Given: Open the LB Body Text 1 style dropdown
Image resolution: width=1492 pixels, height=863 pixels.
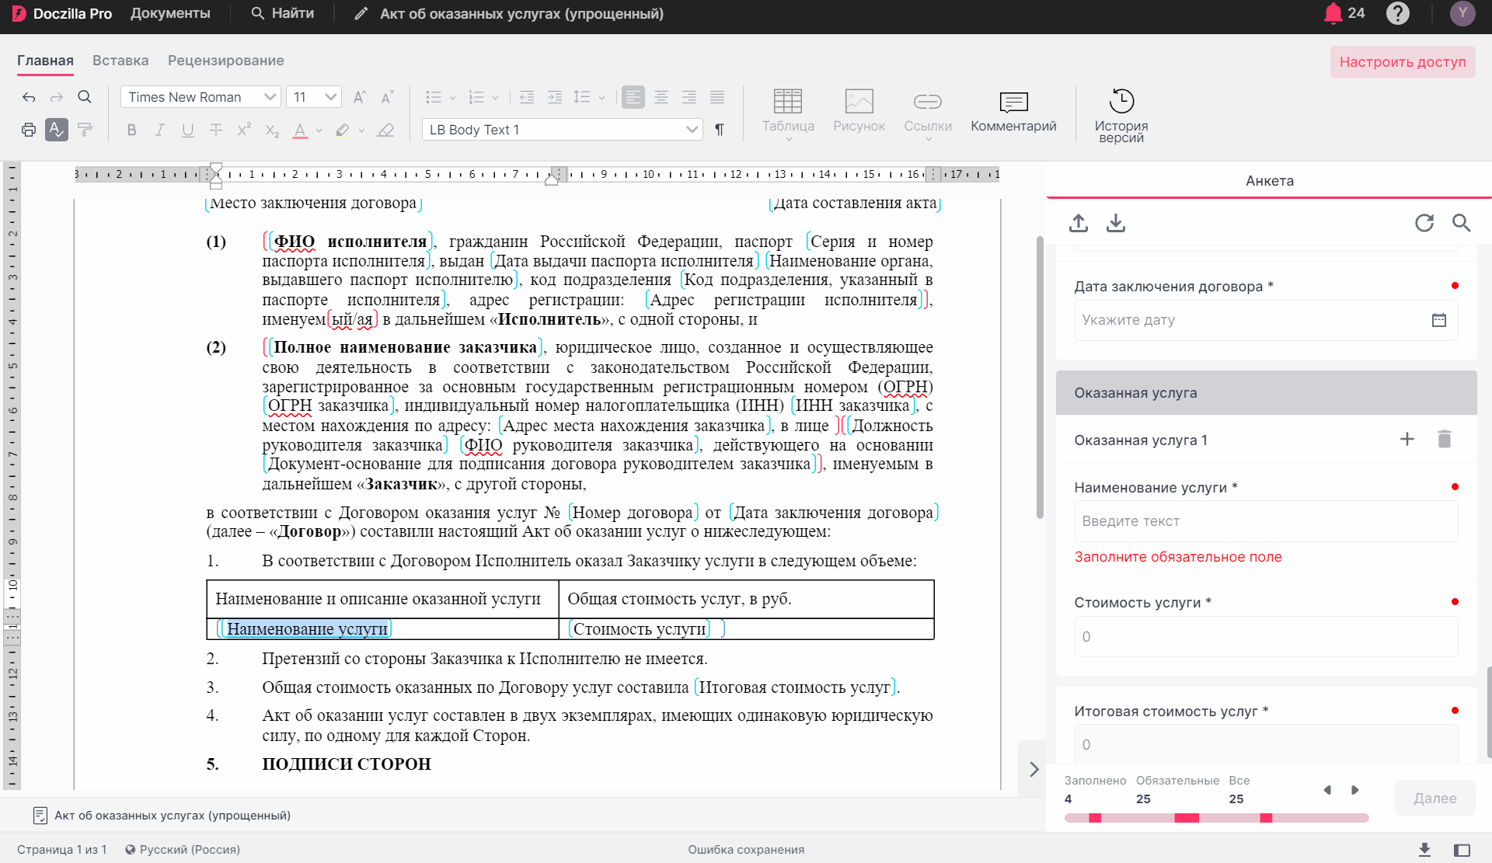Looking at the screenshot, I should tap(563, 130).
